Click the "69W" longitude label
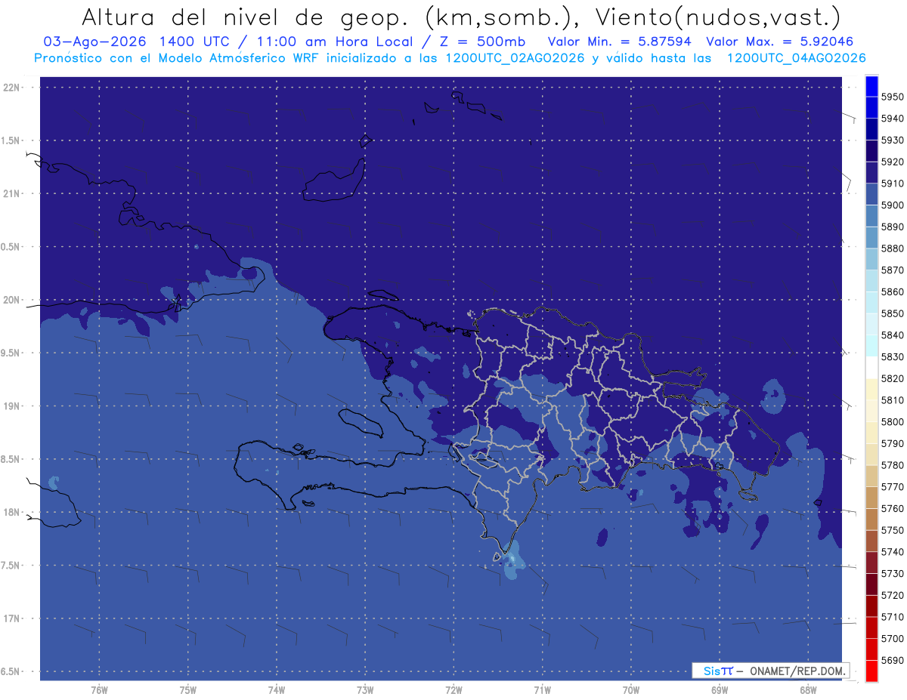This screenshot has height=700, width=907. point(720,690)
